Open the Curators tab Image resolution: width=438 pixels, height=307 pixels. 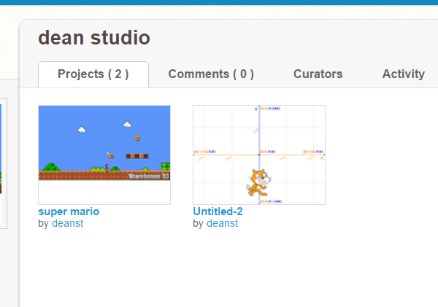[x=318, y=74]
